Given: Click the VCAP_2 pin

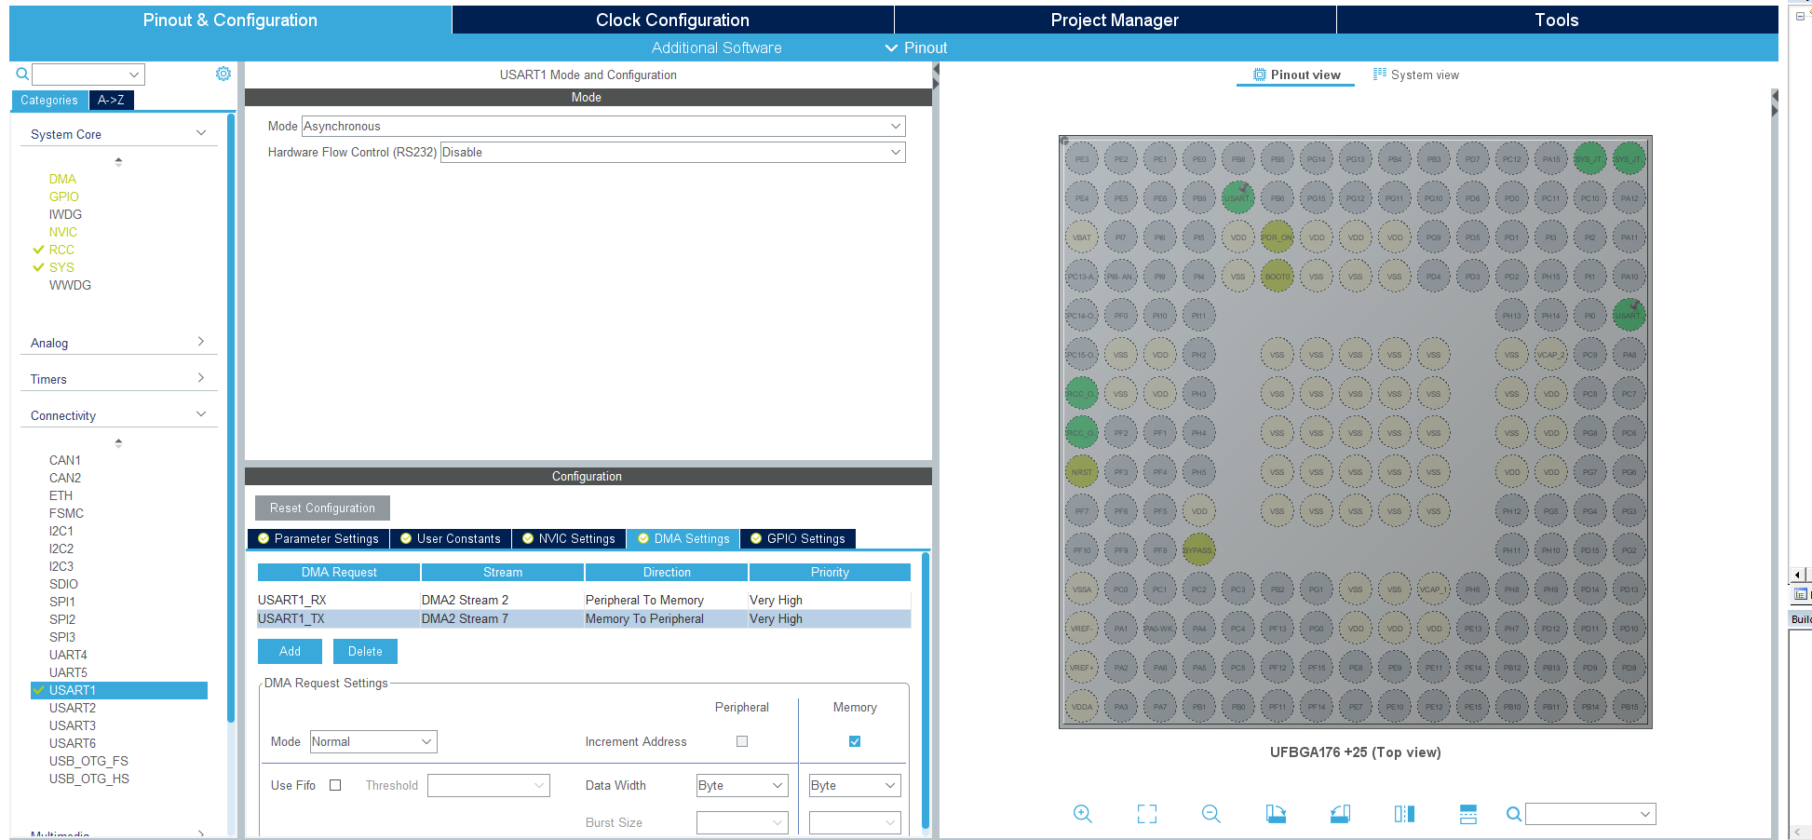Looking at the screenshot, I should click(x=1550, y=355).
